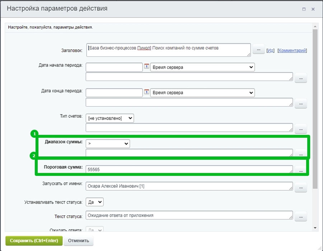Click ellipsis button next to Пороговая сумма
The width and height of the screenshot is (323, 251).
tap(301, 170)
